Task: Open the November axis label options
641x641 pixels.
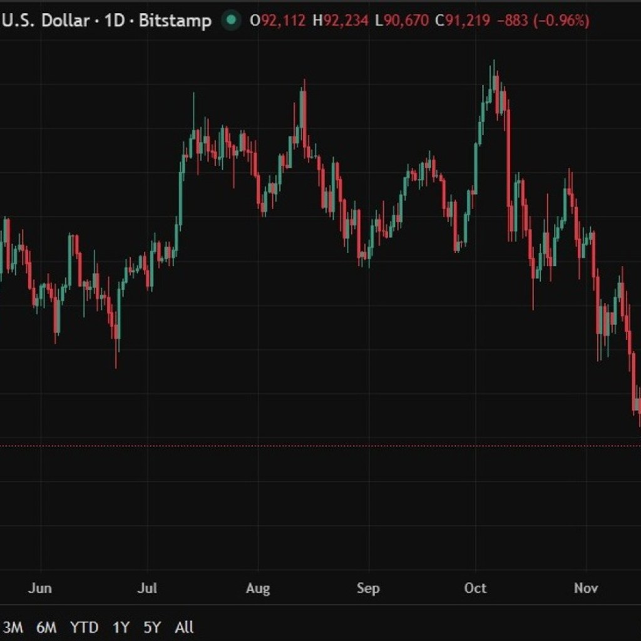Action: [586, 588]
